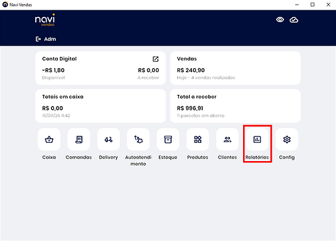The height and width of the screenshot is (241, 336).
Task: Open the Totais em caixa card title
Action: click(x=63, y=97)
